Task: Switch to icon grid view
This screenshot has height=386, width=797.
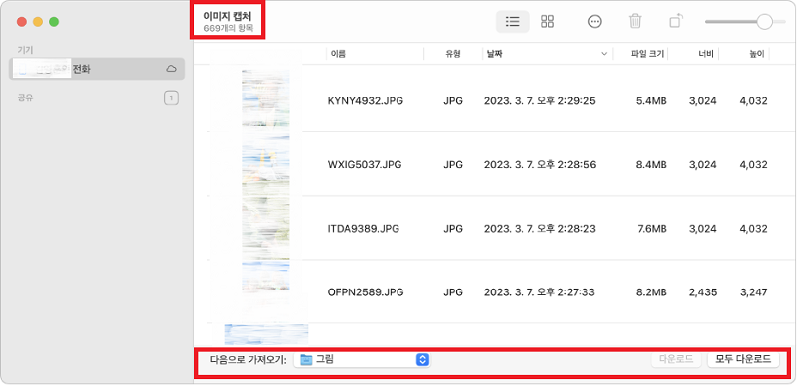Action: (x=547, y=21)
